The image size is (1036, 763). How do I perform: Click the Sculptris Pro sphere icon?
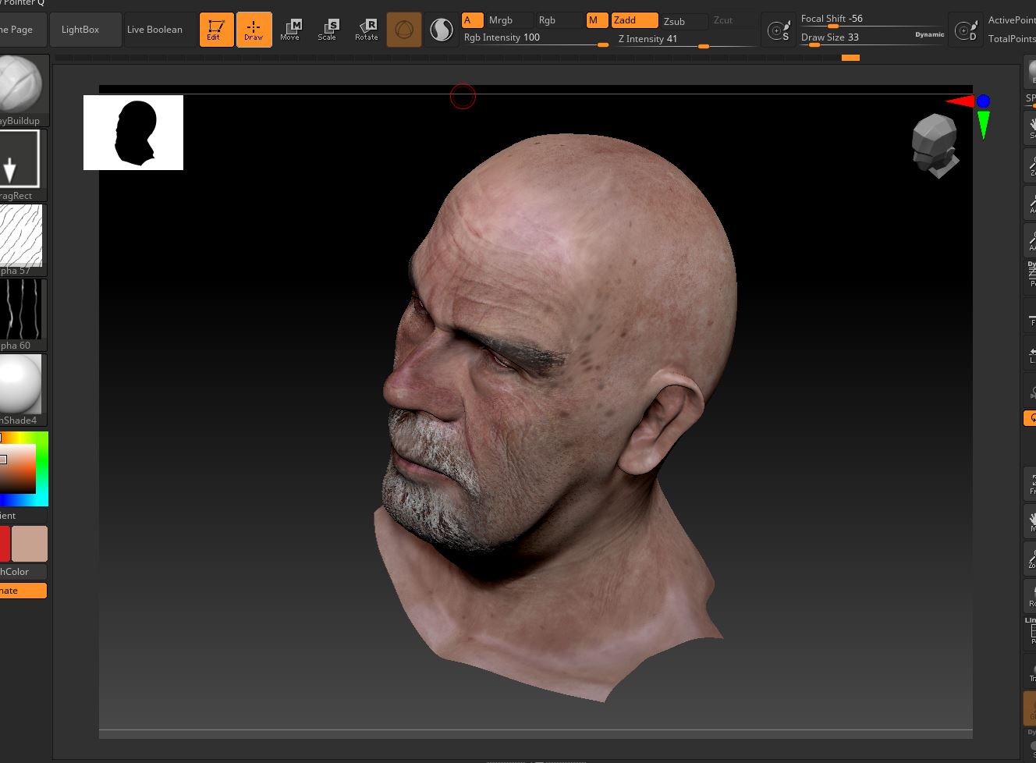442,30
